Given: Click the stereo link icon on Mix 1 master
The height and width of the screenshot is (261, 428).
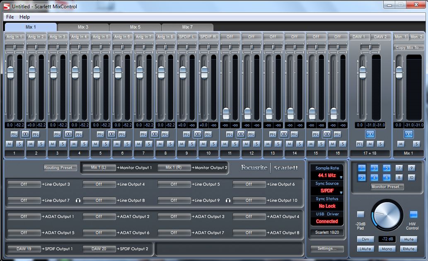Looking at the screenshot, I should pyautogui.click(x=409, y=134).
